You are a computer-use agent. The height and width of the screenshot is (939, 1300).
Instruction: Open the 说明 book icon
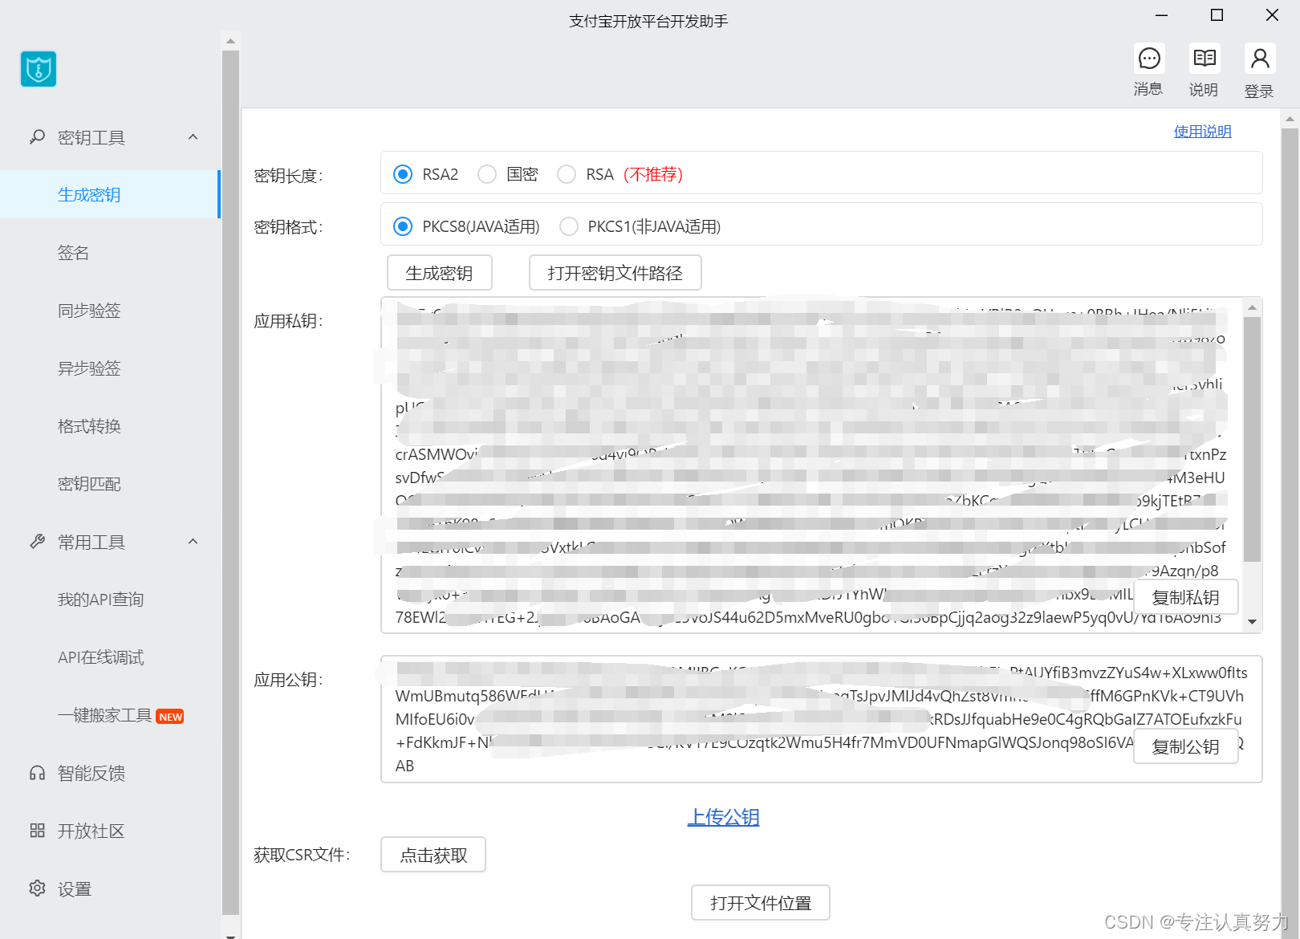pyautogui.click(x=1205, y=59)
